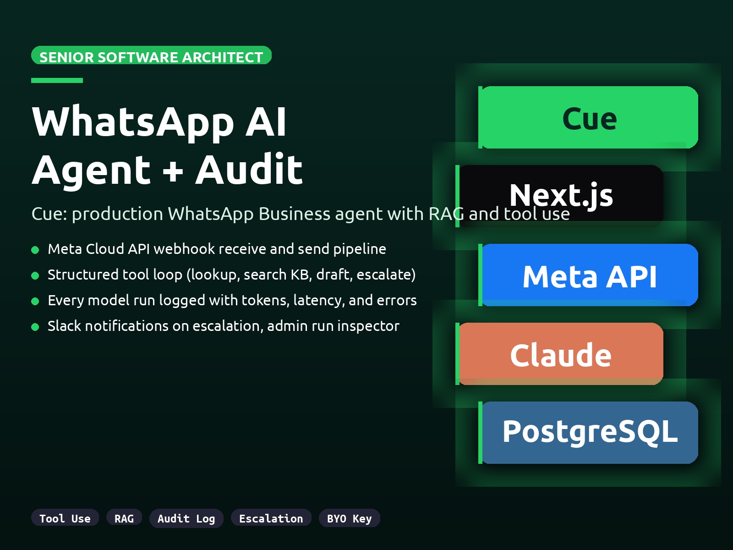
Task: Open the Audit Log tag
Action: pyautogui.click(x=186, y=518)
